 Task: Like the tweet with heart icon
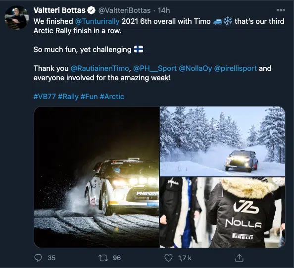click(168, 258)
